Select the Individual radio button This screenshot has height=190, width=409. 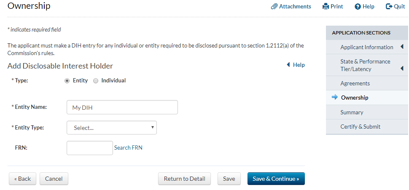click(96, 81)
